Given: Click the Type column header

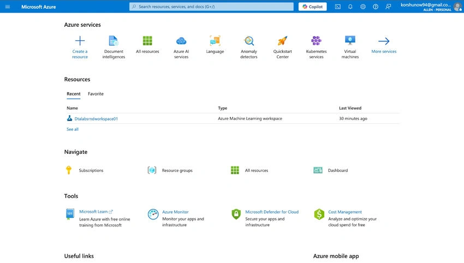Looking at the screenshot, I should coord(223,108).
